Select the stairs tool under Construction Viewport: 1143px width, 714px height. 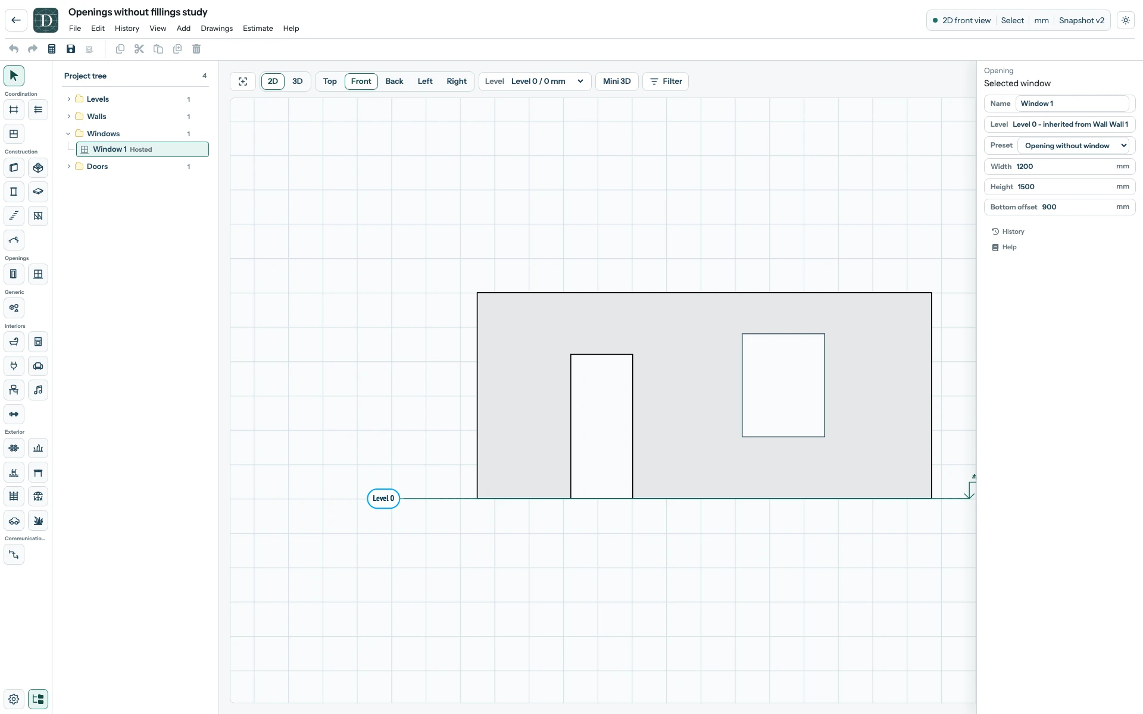(14, 216)
